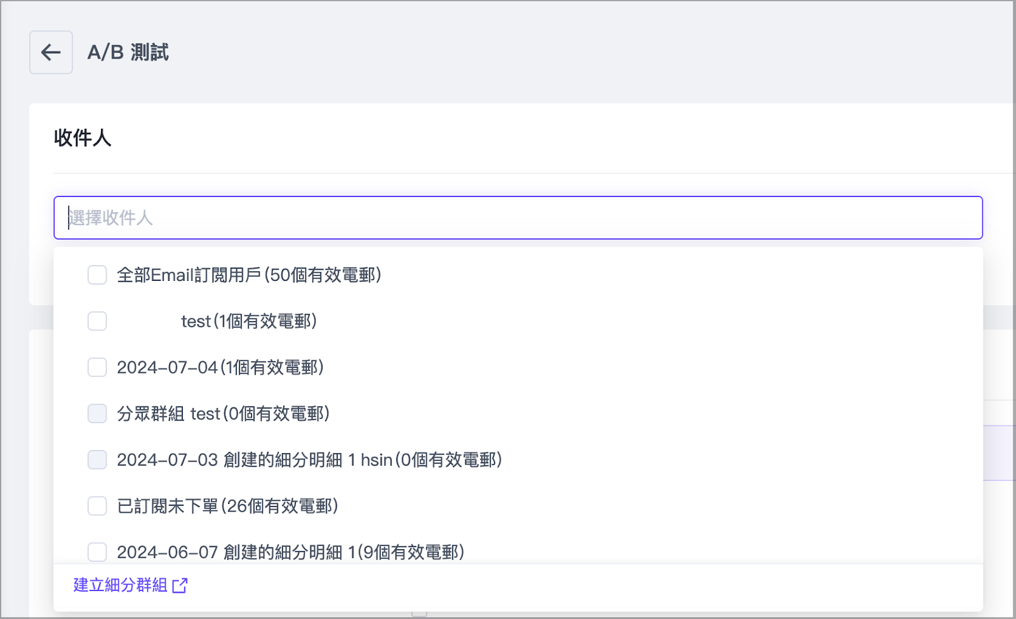Tick checkbox for test (1個有效電郵)

pyautogui.click(x=97, y=322)
